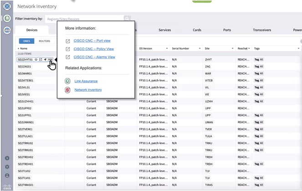This screenshot has height=191, width=302.
Task: Select device SD2TIRAS01 in the list
Action: point(26,185)
